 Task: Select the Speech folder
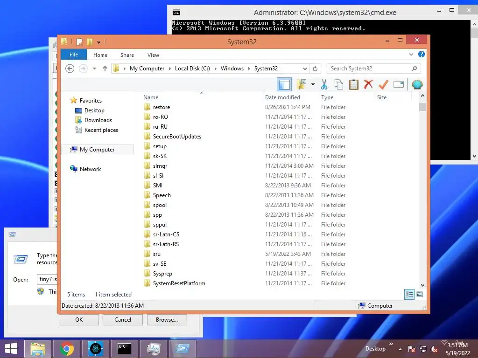[162, 195]
